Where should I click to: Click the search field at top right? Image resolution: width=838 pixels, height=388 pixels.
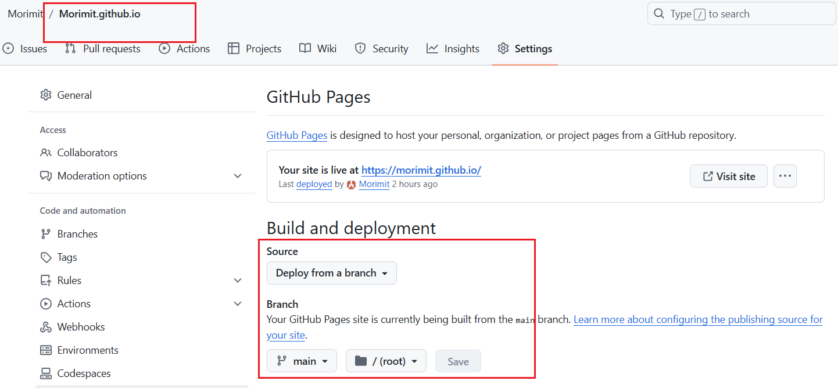click(740, 13)
